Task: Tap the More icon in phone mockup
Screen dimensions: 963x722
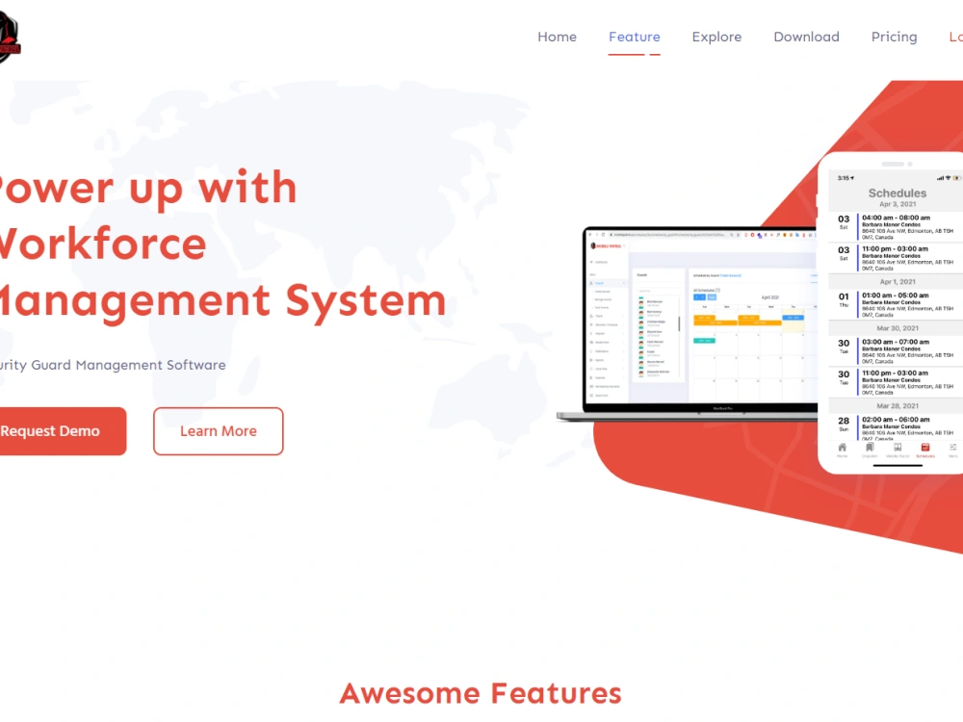Action: coord(952,450)
